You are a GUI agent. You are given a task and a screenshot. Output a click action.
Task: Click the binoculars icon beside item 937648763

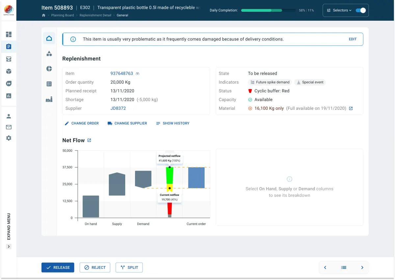point(138,74)
